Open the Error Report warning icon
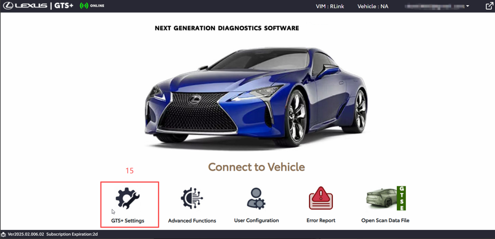 [321, 198]
